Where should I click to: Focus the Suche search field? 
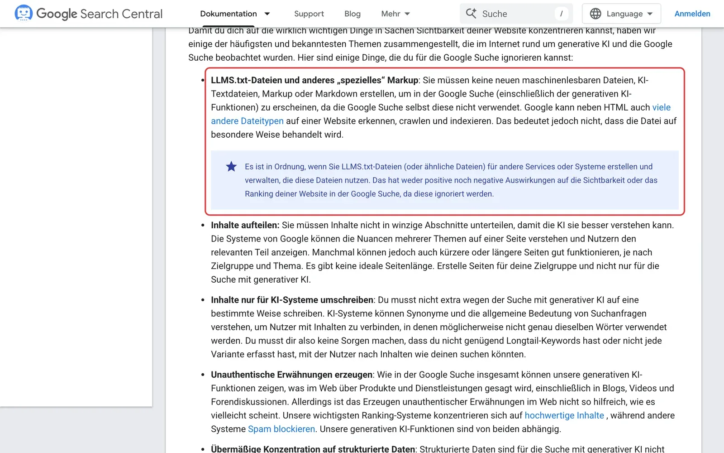point(516,14)
